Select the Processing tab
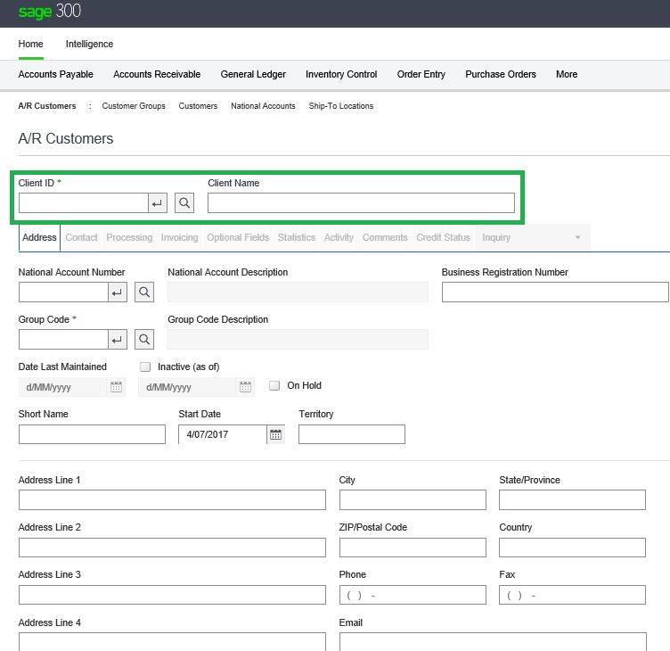The height and width of the screenshot is (651, 670). [x=129, y=237]
